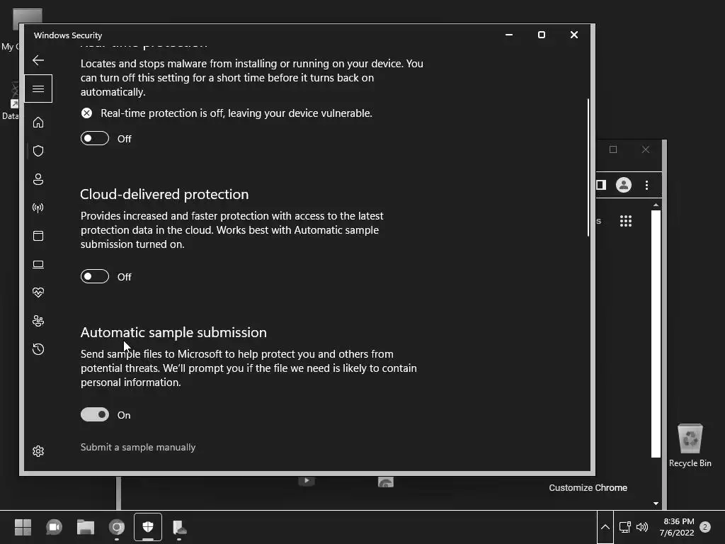Screen dimensions: 725x544
Task: Switch to Chrome on the taskbar
Action: pyautogui.click(x=117, y=527)
